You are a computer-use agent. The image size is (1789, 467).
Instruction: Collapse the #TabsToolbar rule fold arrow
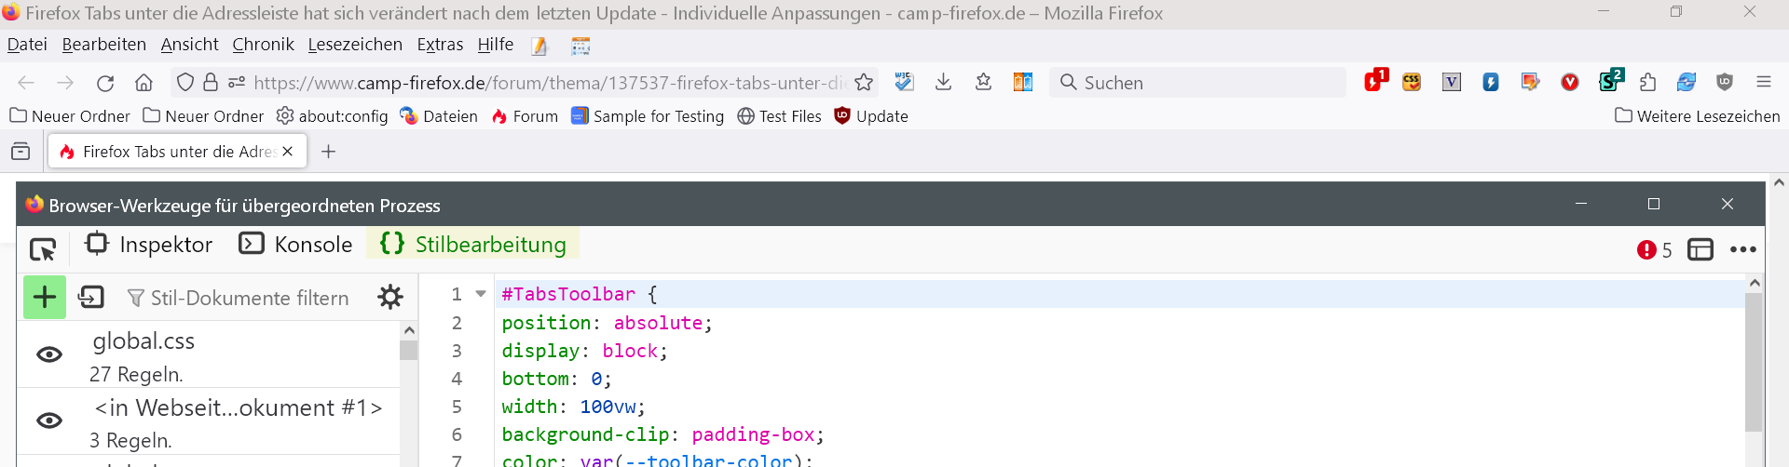pos(481,294)
